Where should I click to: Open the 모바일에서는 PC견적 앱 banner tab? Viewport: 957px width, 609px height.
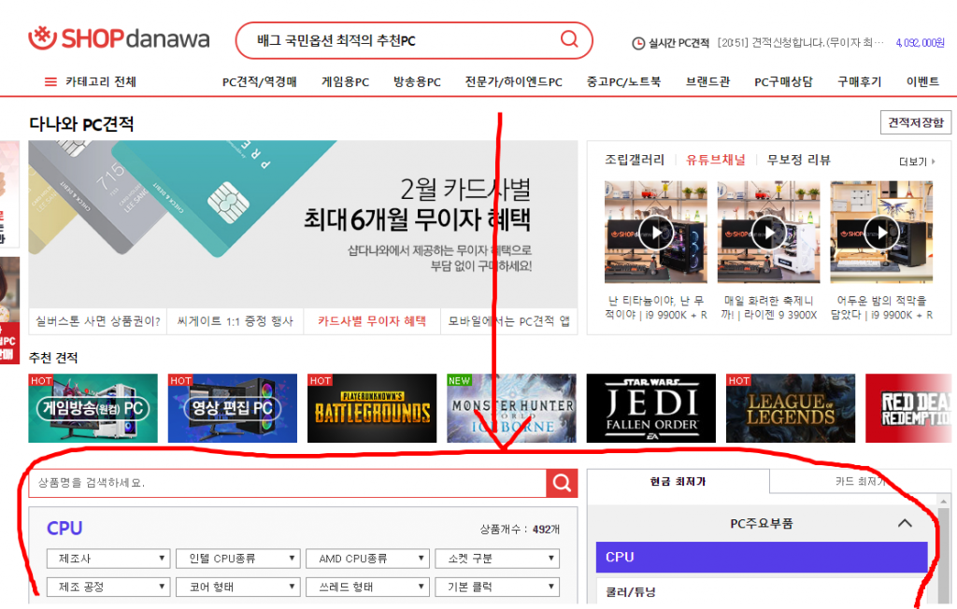click(x=509, y=321)
